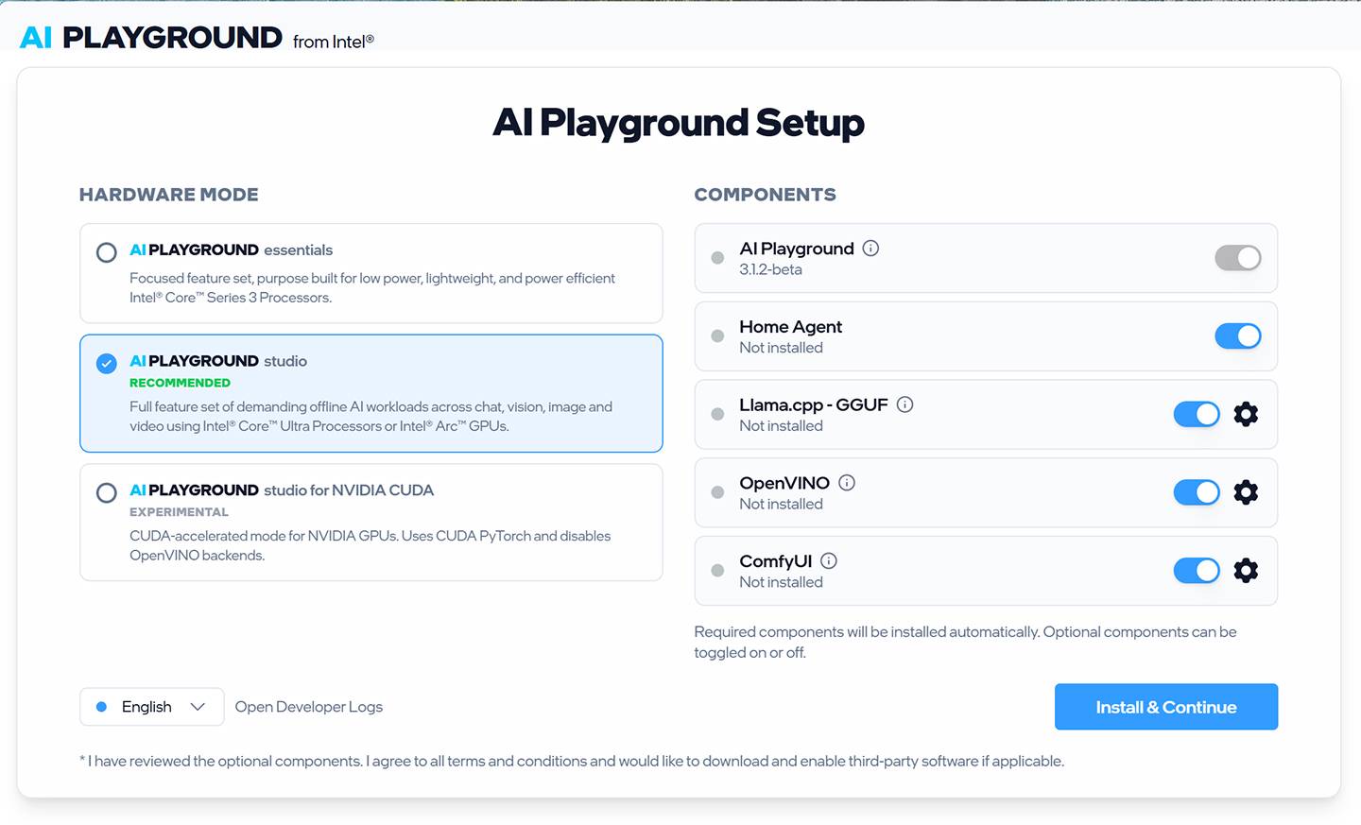
Task: Click the EXPERIMENTAL label
Action: point(179,512)
